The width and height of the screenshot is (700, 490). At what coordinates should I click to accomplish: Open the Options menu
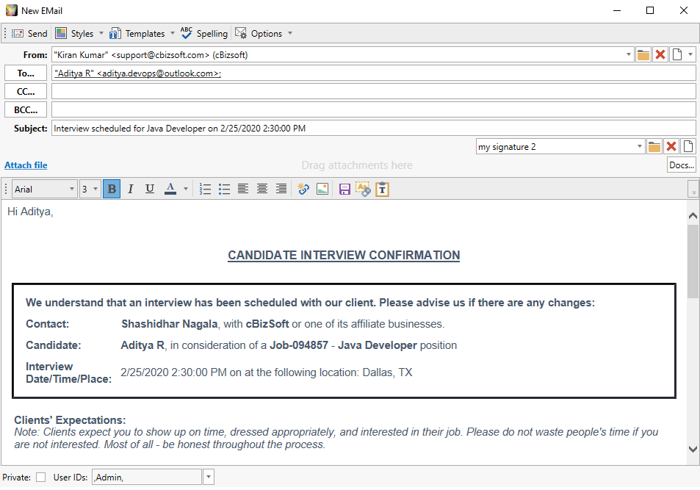coord(259,34)
